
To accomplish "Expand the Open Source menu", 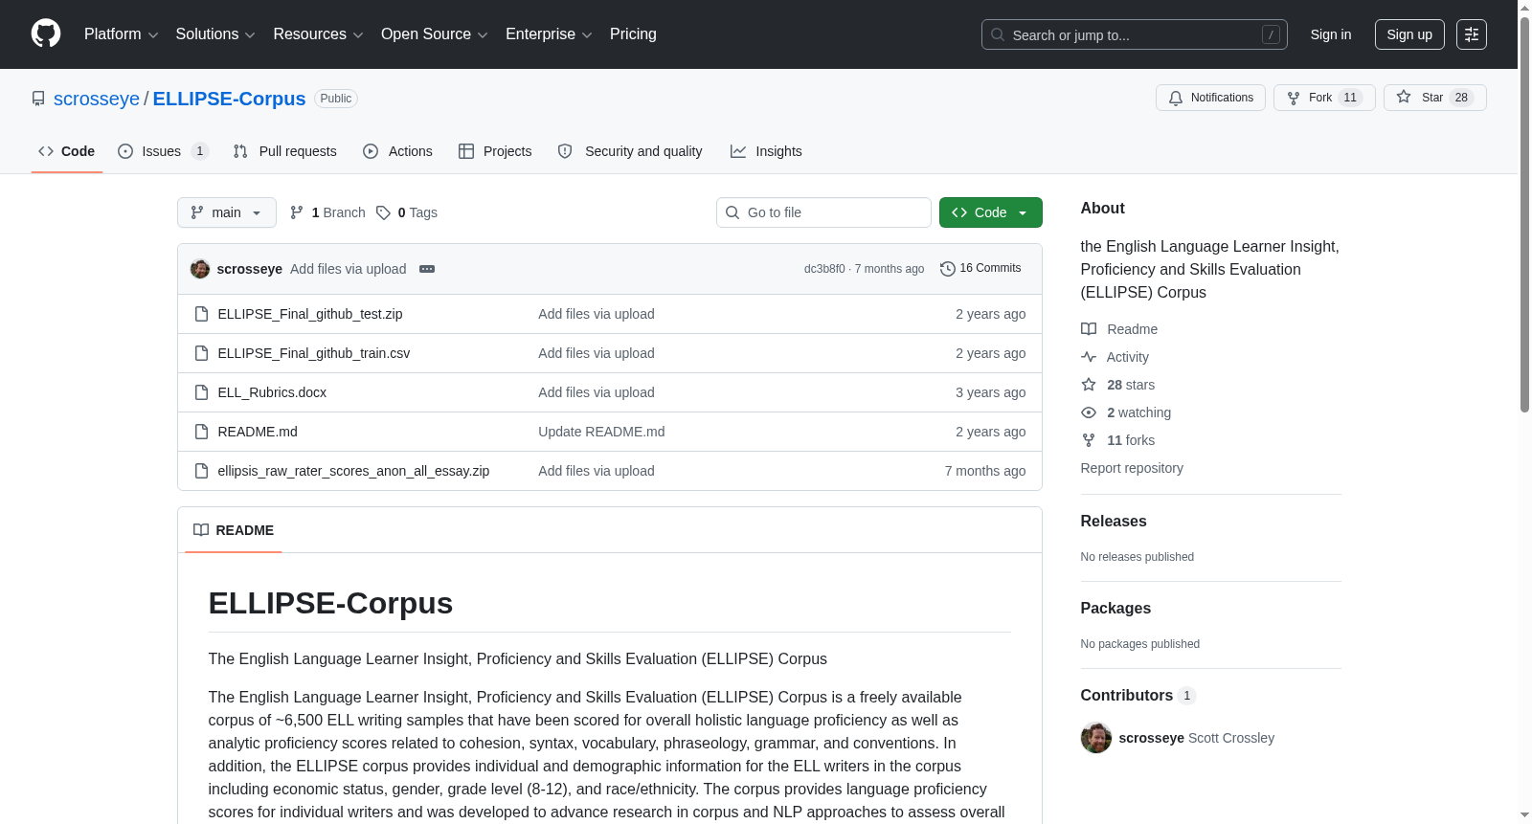I will click(x=435, y=34).
